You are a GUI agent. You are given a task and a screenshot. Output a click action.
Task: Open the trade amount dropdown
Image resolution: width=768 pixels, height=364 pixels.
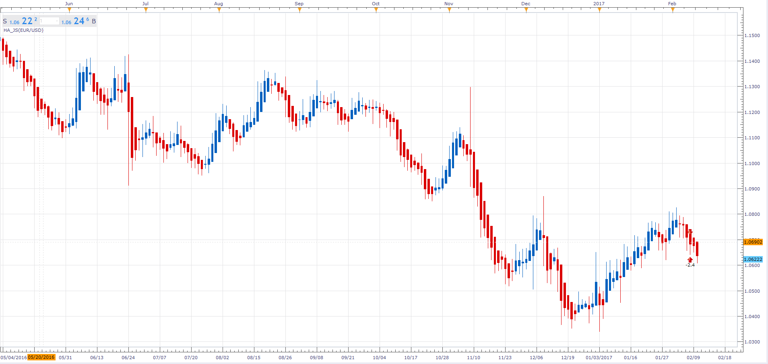(x=49, y=21)
